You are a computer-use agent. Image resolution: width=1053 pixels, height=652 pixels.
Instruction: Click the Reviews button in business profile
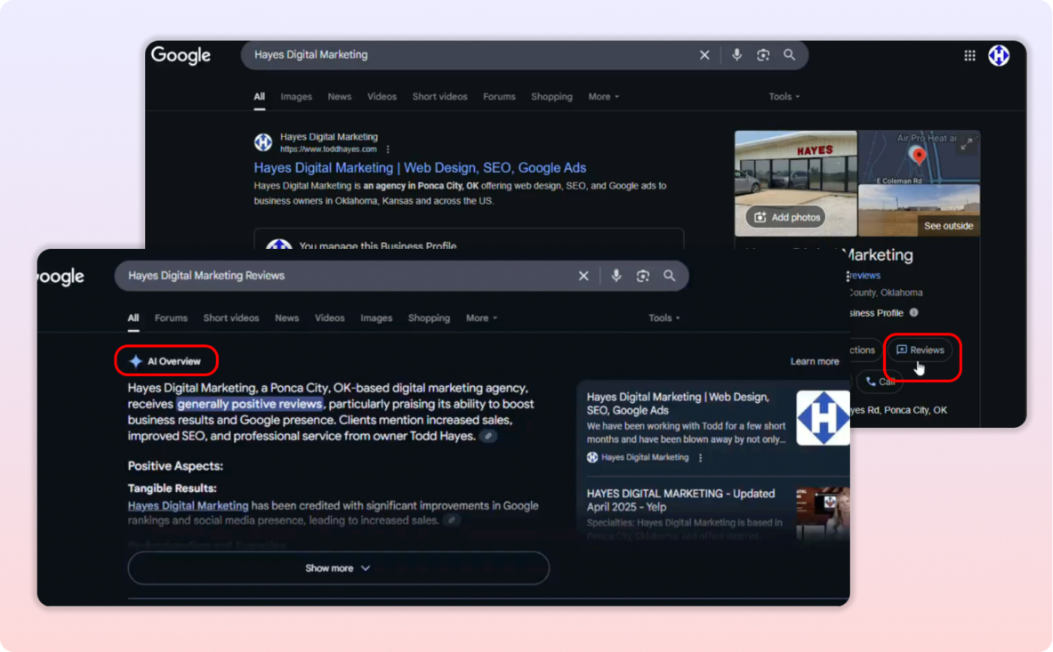point(920,350)
